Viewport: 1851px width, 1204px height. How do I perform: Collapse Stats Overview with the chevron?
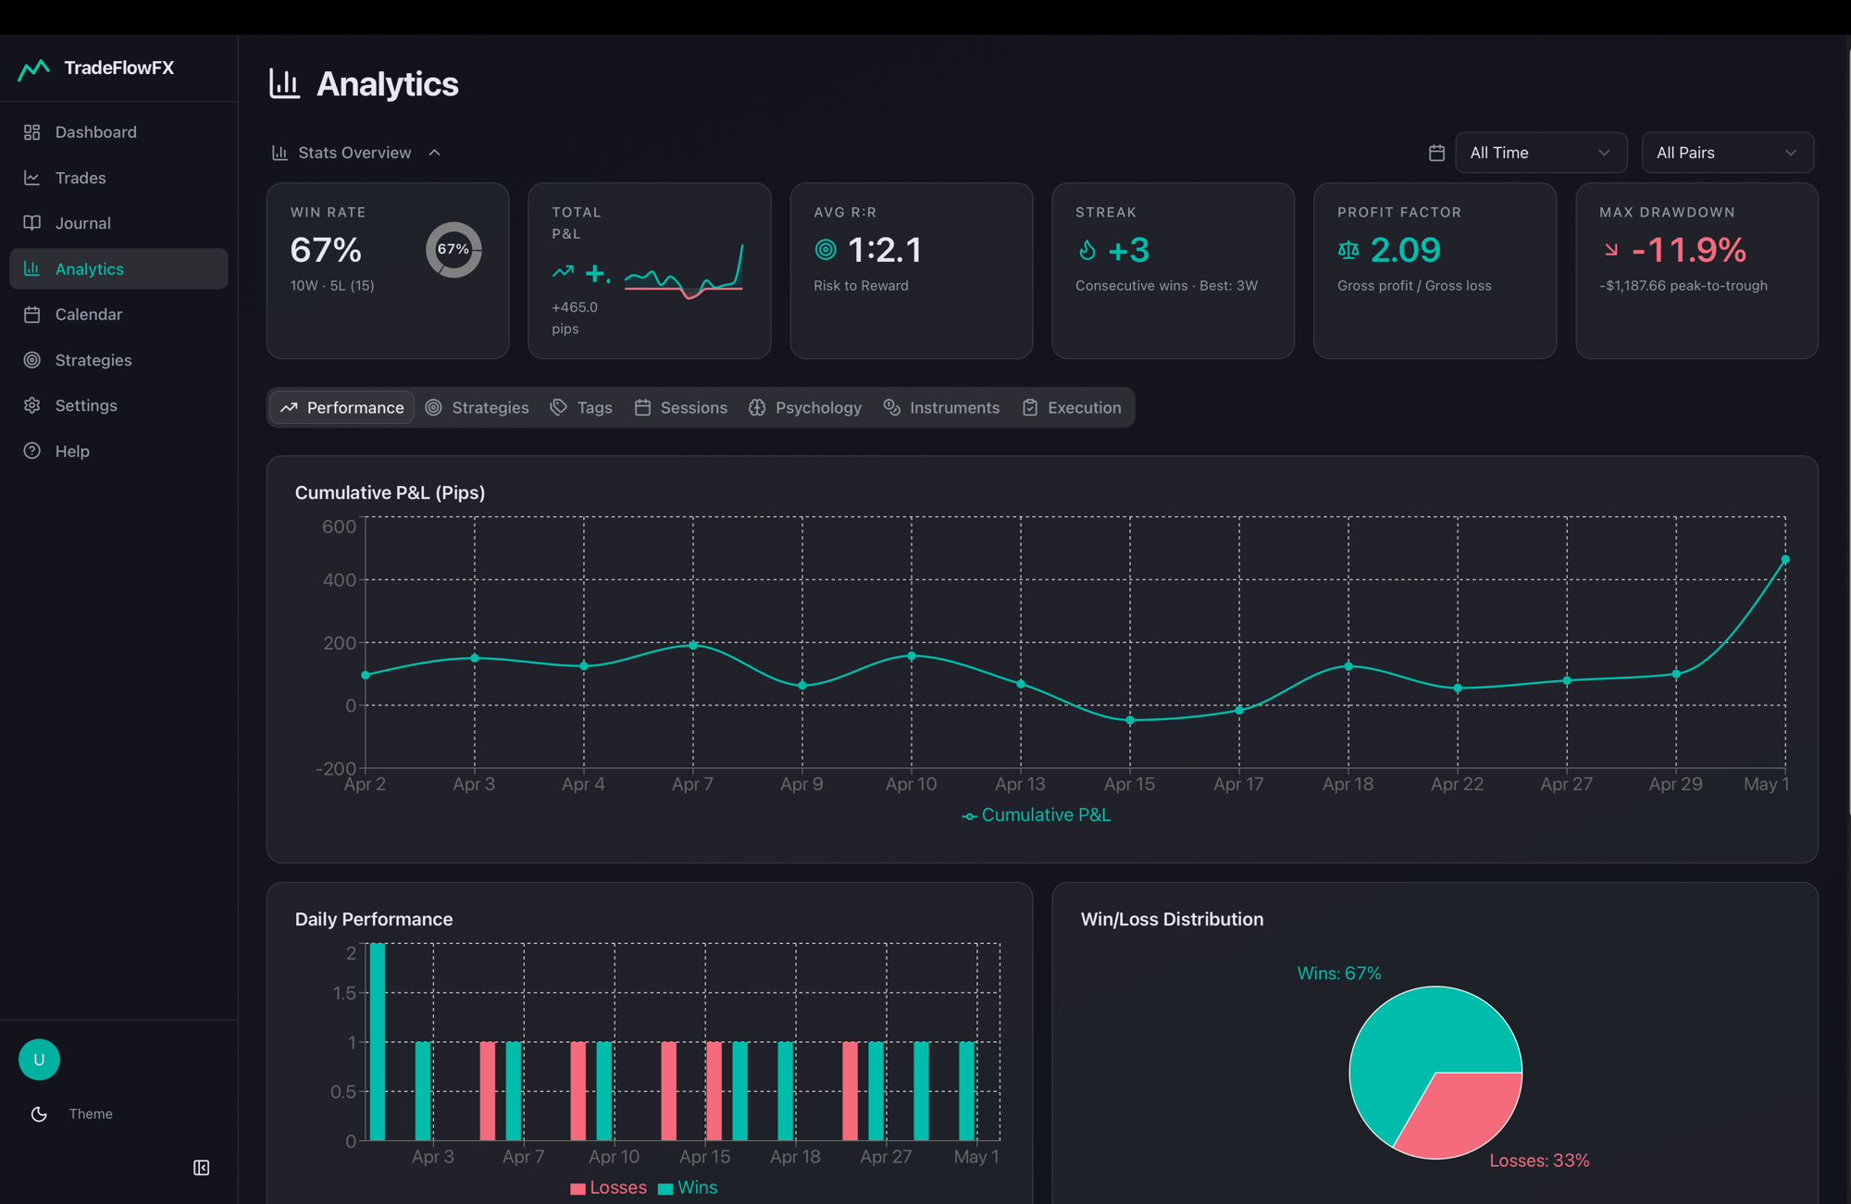(434, 153)
